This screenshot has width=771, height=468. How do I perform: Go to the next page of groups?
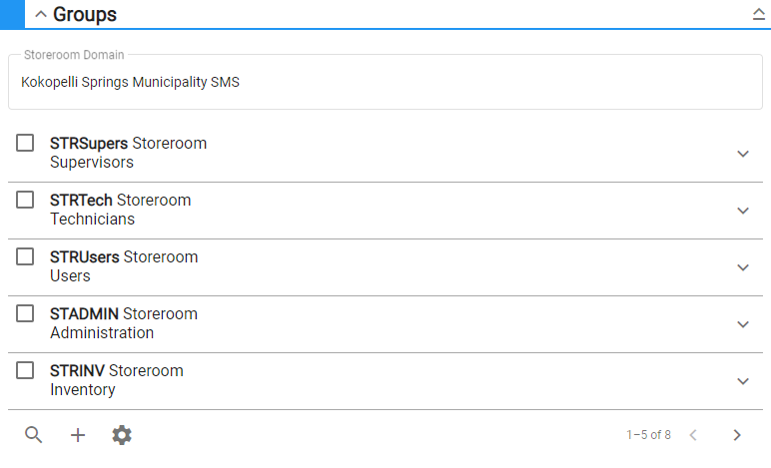tap(737, 435)
